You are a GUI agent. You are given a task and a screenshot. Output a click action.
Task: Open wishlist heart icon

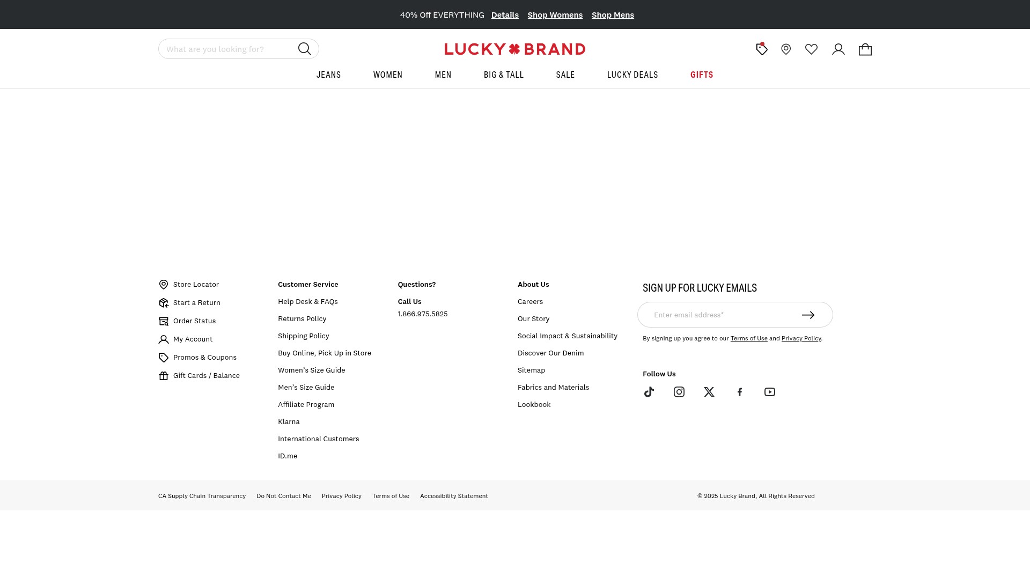811,49
